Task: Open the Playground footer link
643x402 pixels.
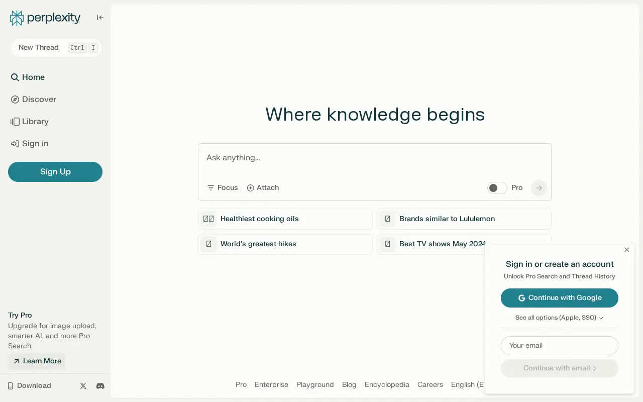Action: coord(315,385)
